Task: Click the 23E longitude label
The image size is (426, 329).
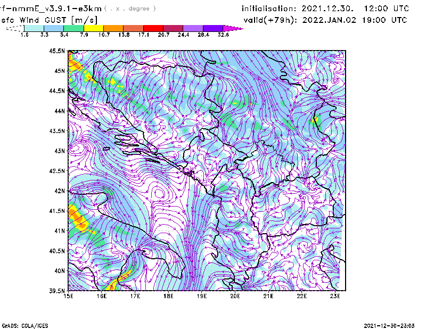Action: [335, 296]
